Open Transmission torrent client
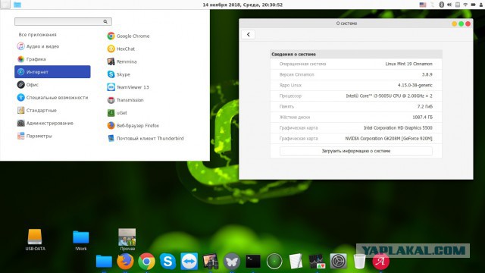The height and width of the screenshot is (273, 485). click(125, 100)
